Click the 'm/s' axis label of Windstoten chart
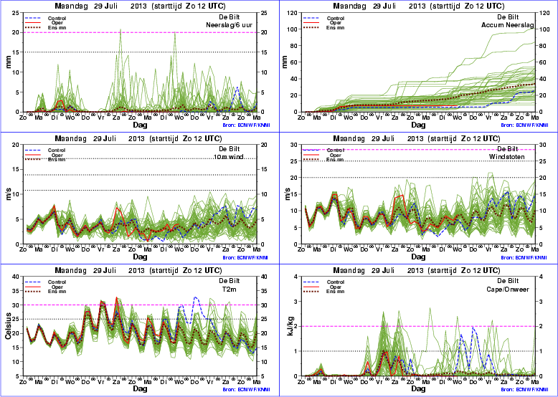Image resolution: width=558 pixels, height=397 pixels. (x=287, y=194)
